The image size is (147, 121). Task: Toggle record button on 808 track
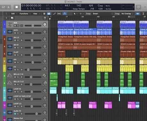22,26
